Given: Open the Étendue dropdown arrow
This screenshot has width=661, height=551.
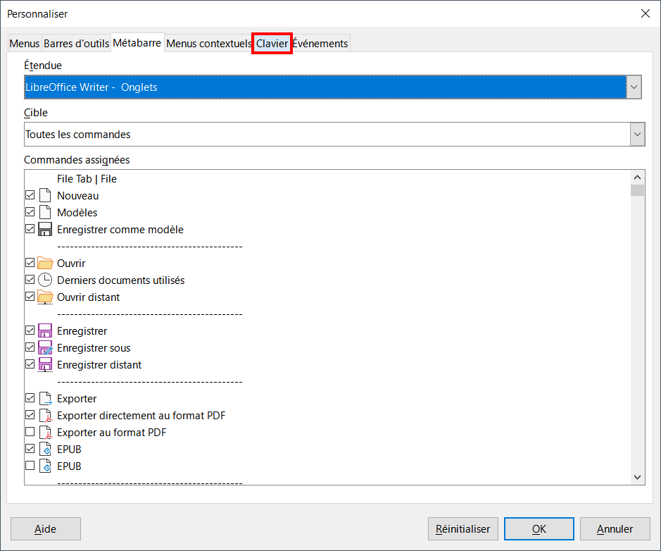Looking at the screenshot, I should click(634, 87).
